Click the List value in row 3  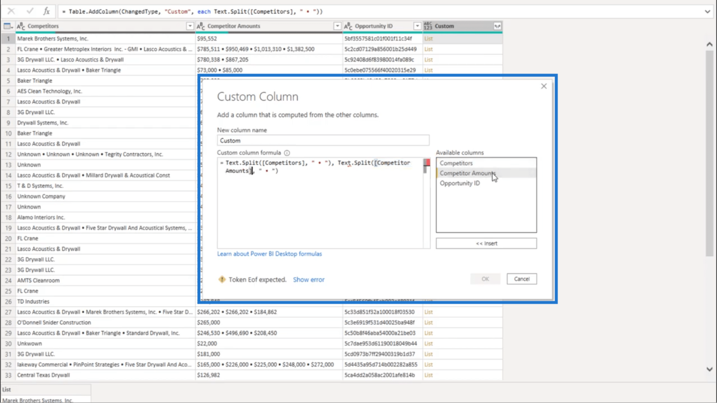point(428,60)
